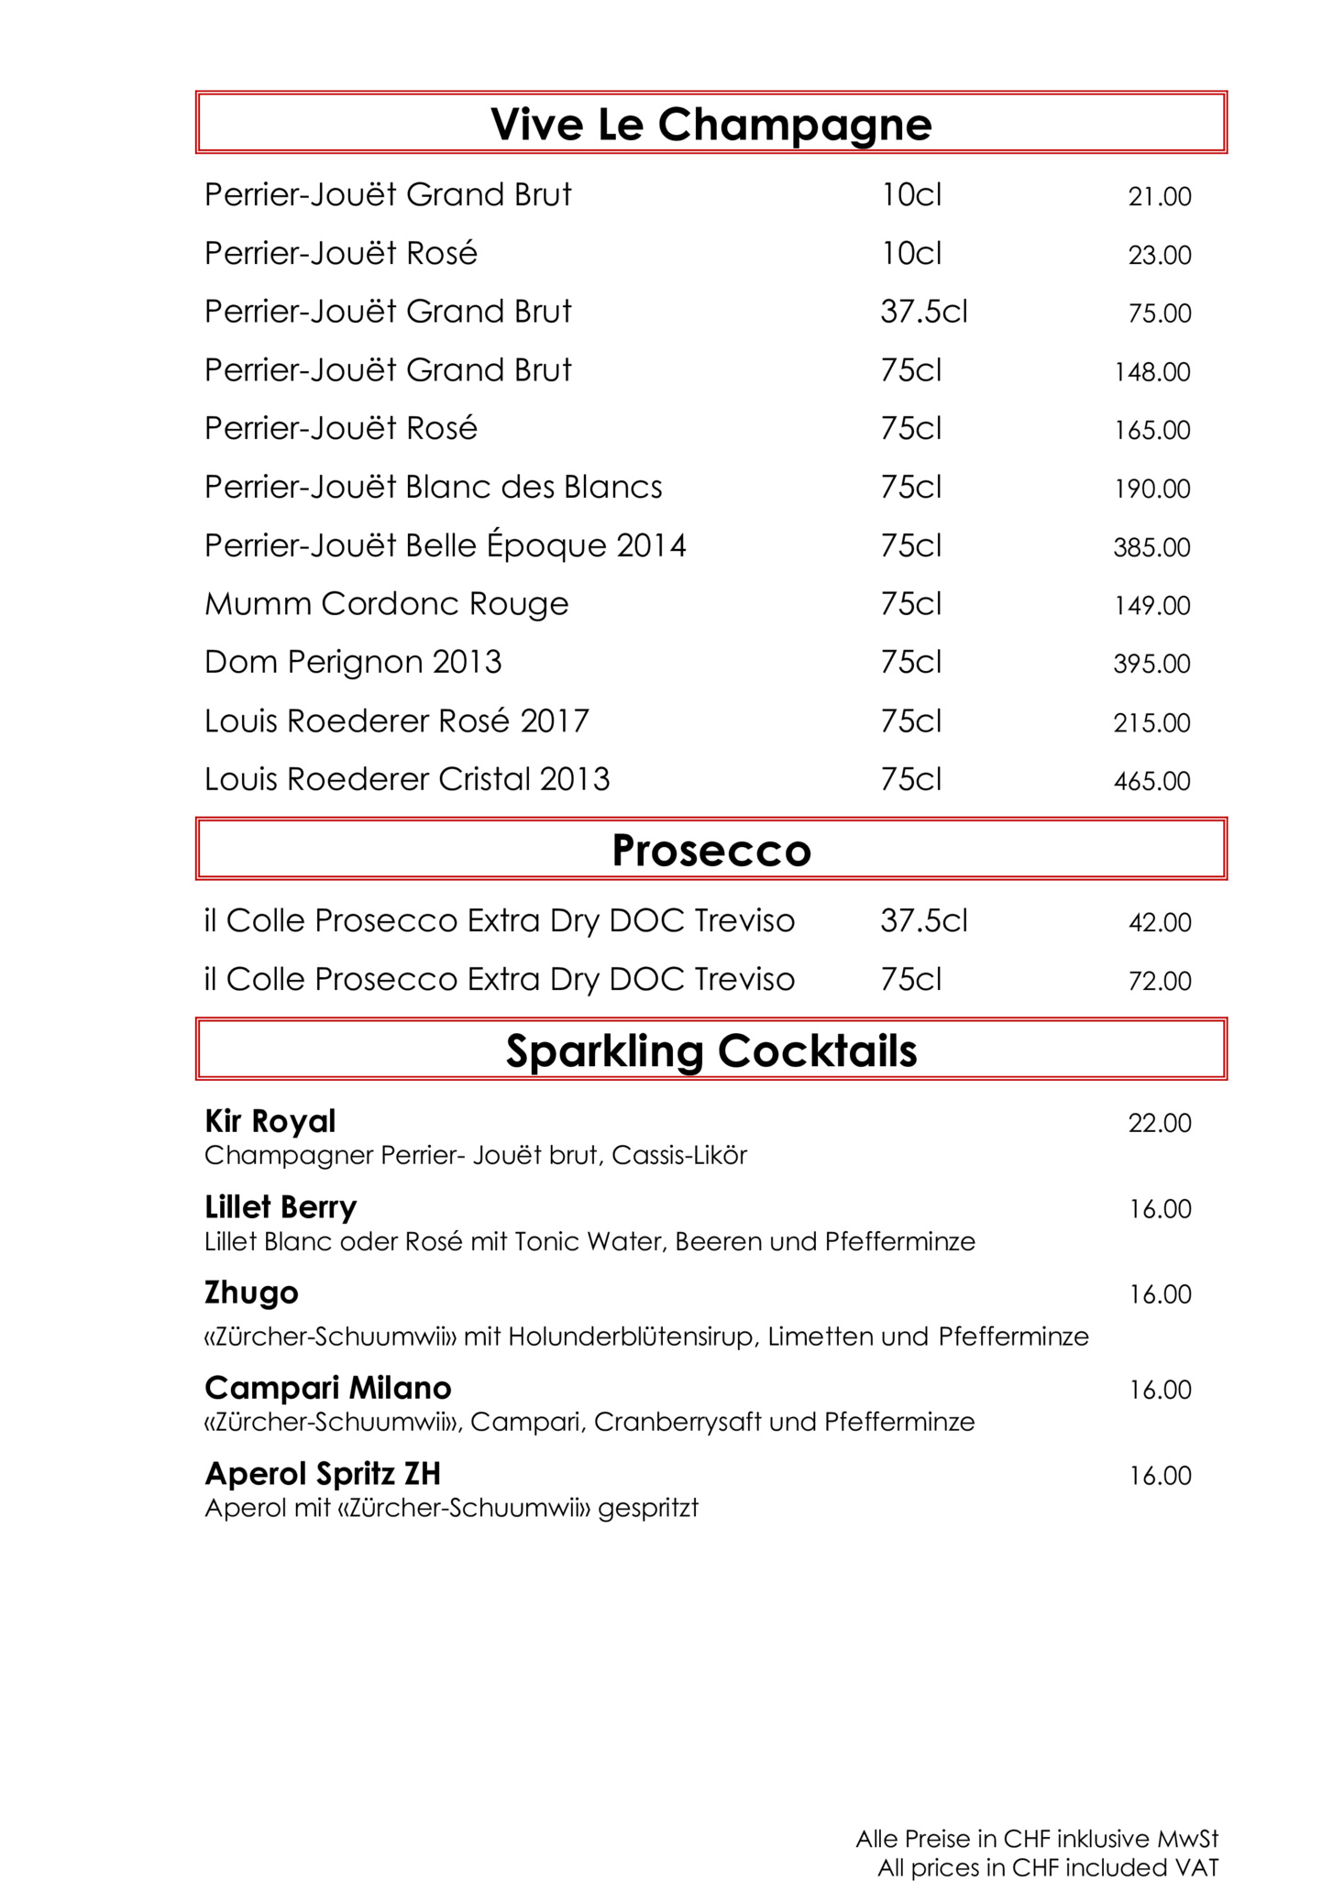
Task: Click the Mumm Cordonc Rouge entry
Action: 698,605
